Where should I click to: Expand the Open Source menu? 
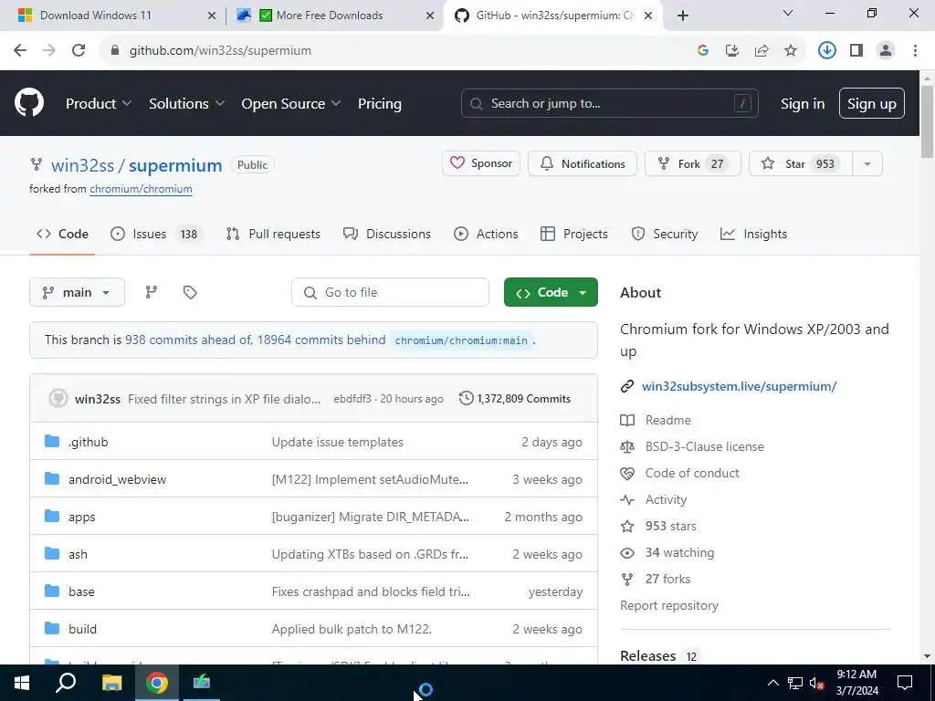pyautogui.click(x=291, y=103)
